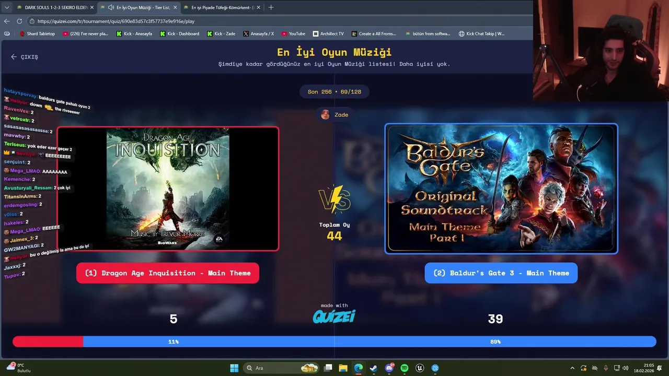
Task: Click the vote count 39 under Baldur's Gate
Action: pyautogui.click(x=495, y=319)
